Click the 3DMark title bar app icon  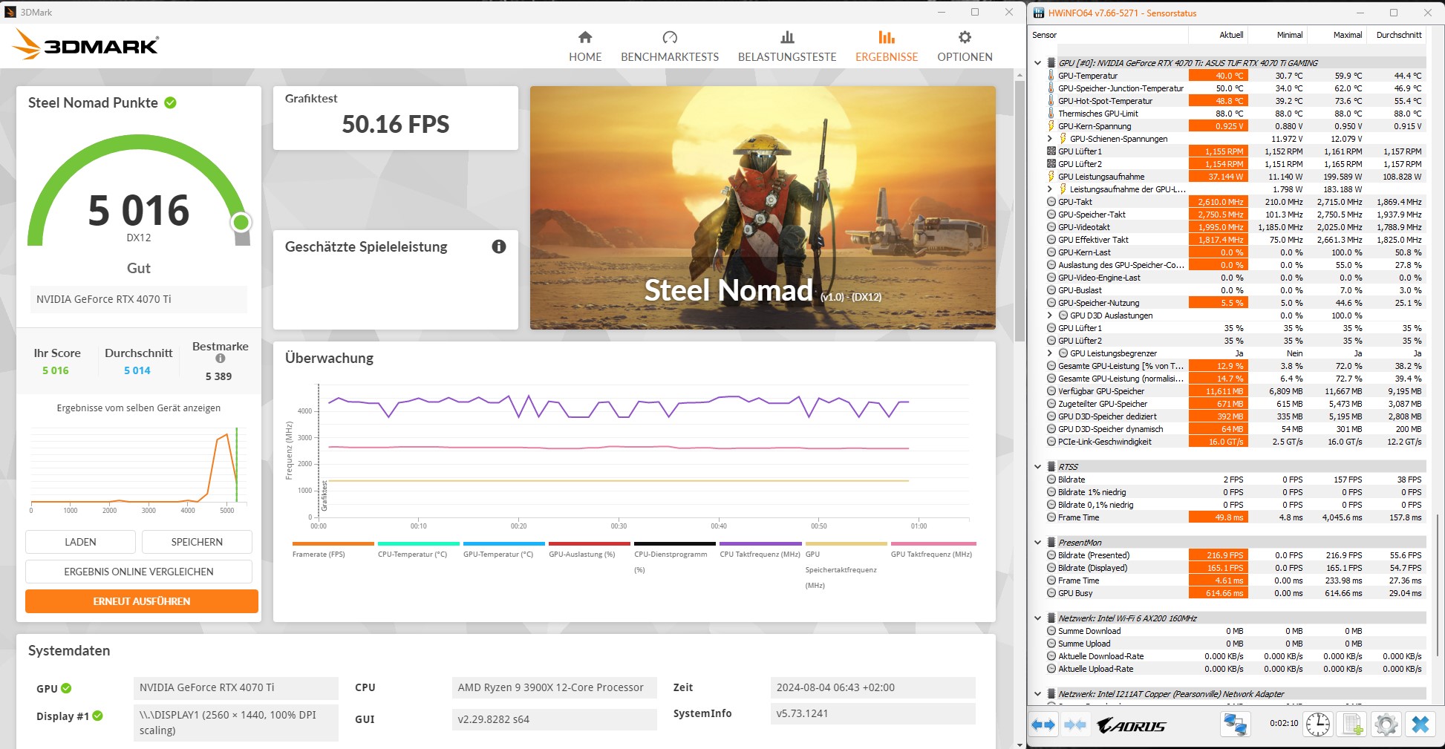tap(10, 12)
